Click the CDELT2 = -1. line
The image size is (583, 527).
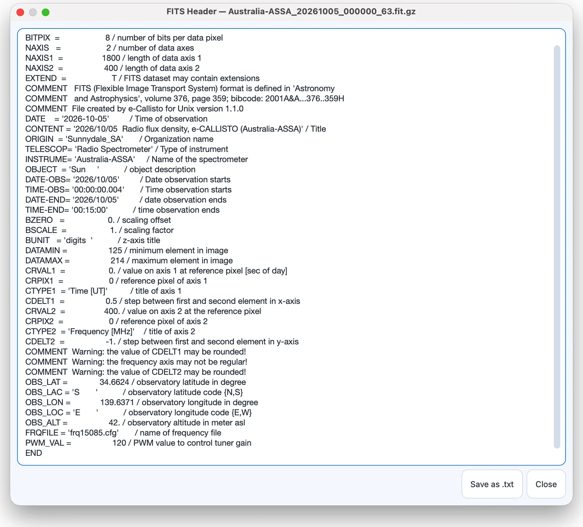tap(162, 342)
